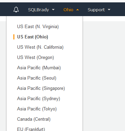Open the notifications bell icon
Screen dimensions: 125x131
(x=16, y=10)
